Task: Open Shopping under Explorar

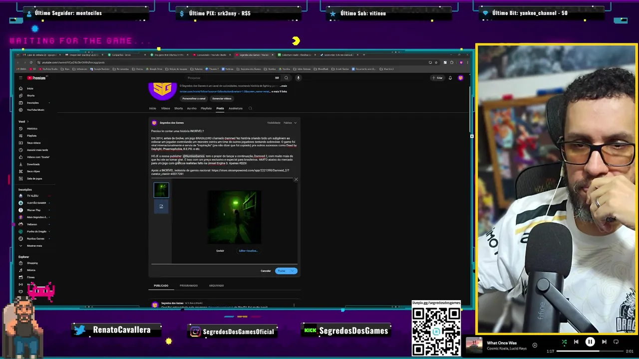Action: [x=32, y=263]
